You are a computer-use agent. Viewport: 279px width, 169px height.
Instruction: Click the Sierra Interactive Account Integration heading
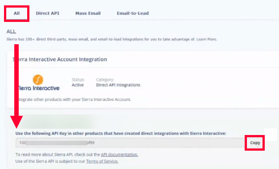60,59
